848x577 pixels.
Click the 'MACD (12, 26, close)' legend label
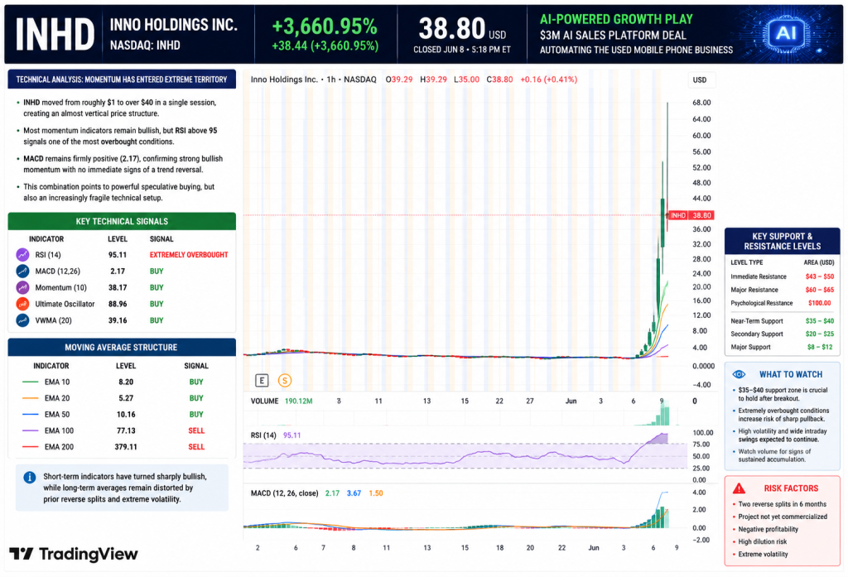click(285, 493)
